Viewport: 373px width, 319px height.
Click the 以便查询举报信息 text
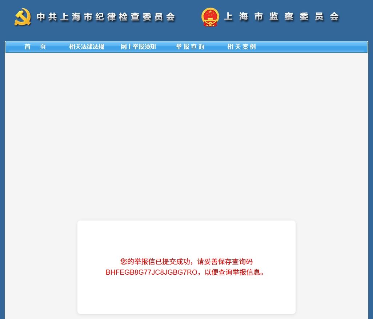[x=236, y=272]
